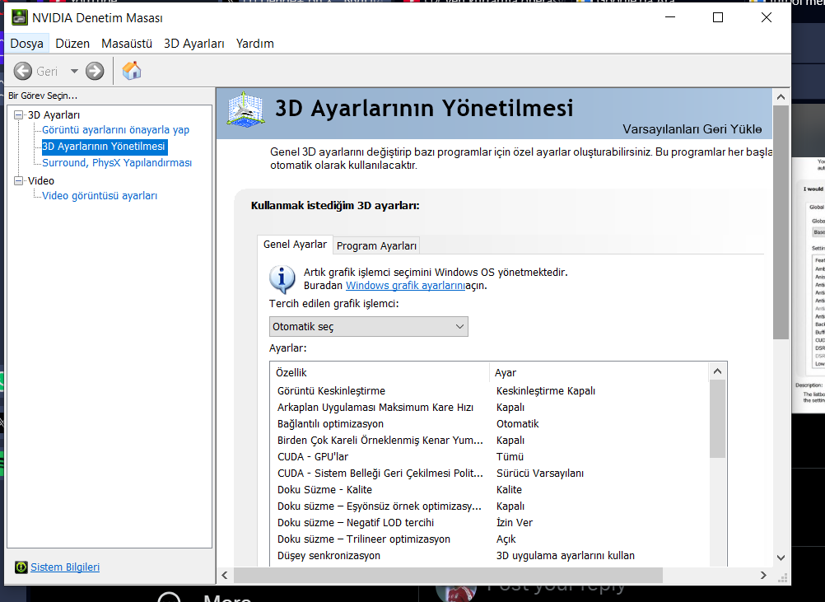Click the Sistem Bilgileri green icon
Image resolution: width=825 pixels, height=602 pixels.
[x=21, y=567]
